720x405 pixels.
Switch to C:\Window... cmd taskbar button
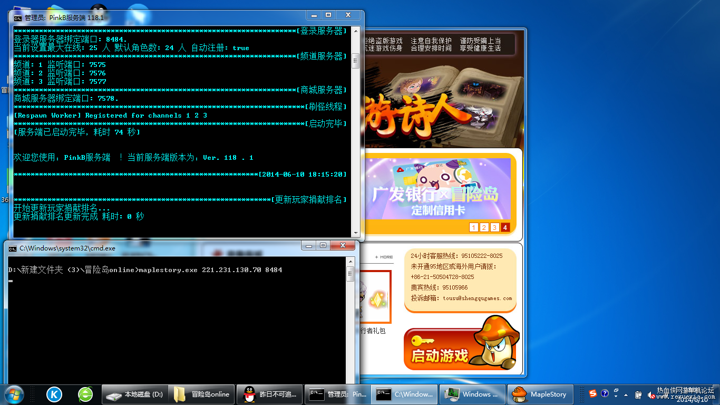[x=405, y=394]
